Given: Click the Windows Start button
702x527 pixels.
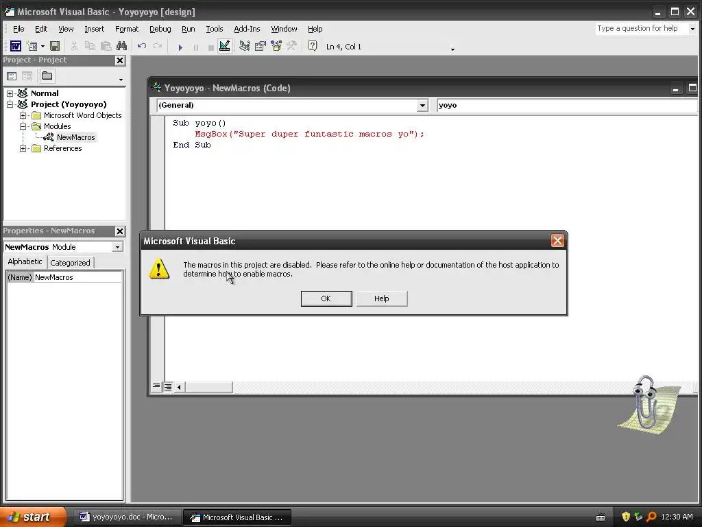Looking at the screenshot, I should pyautogui.click(x=34, y=517).
